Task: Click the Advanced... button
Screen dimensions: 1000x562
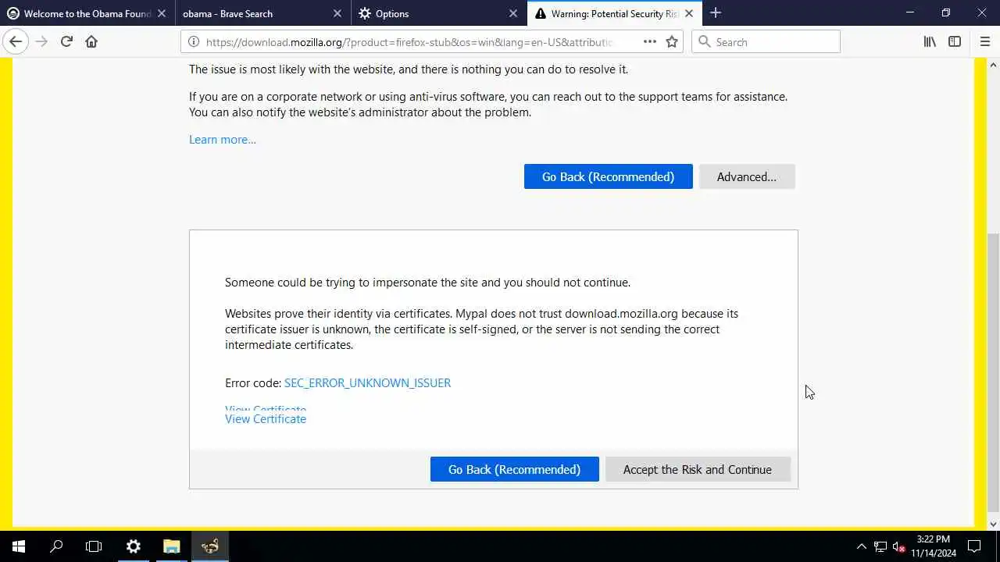Action: click(747, 176)
